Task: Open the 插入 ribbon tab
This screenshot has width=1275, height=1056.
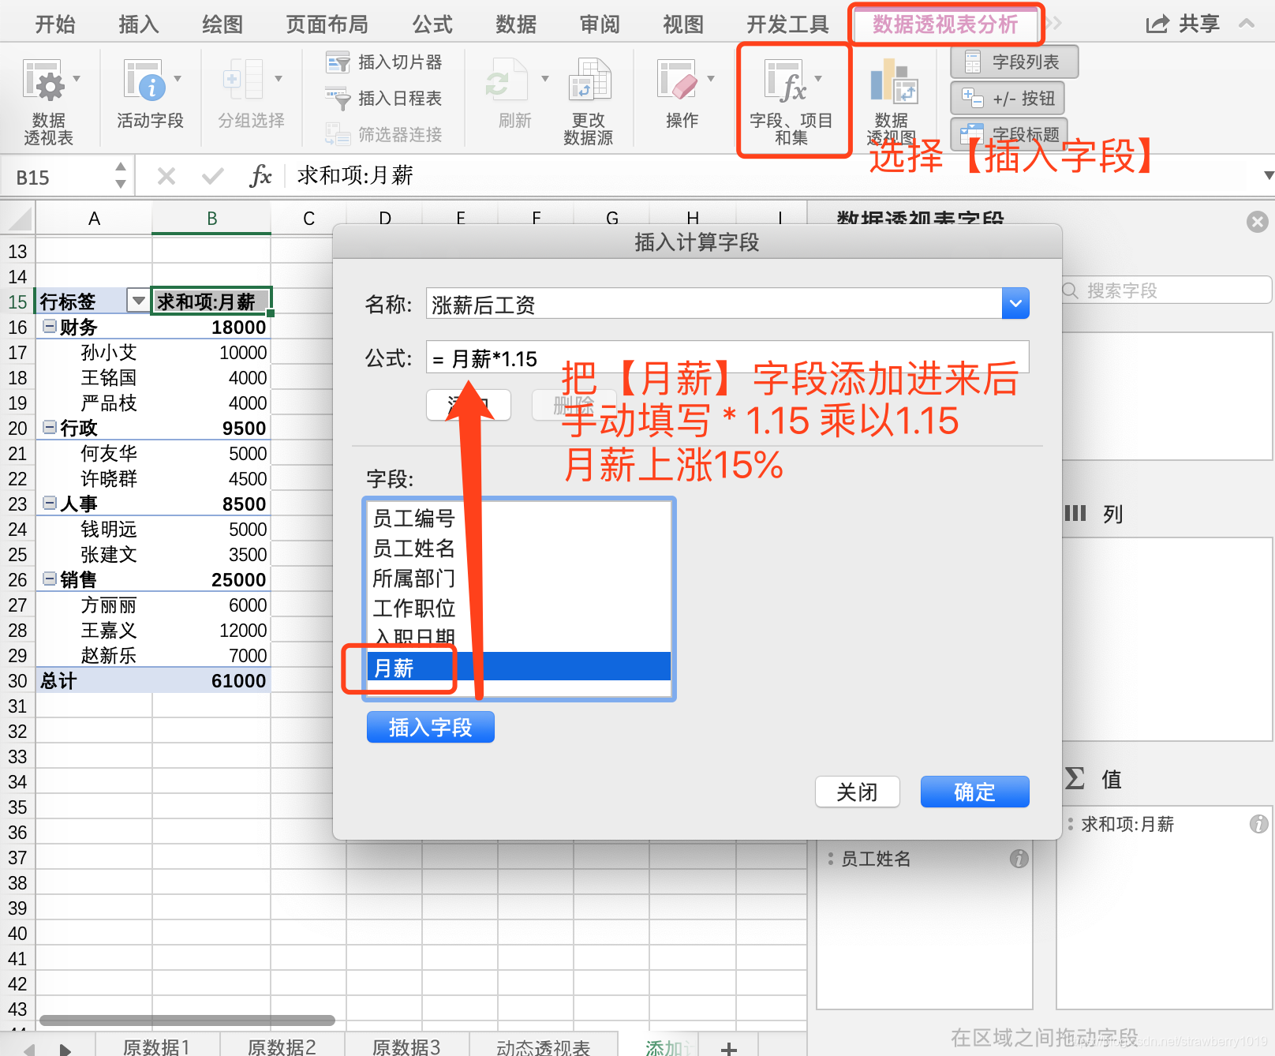Action: point(139,24)
